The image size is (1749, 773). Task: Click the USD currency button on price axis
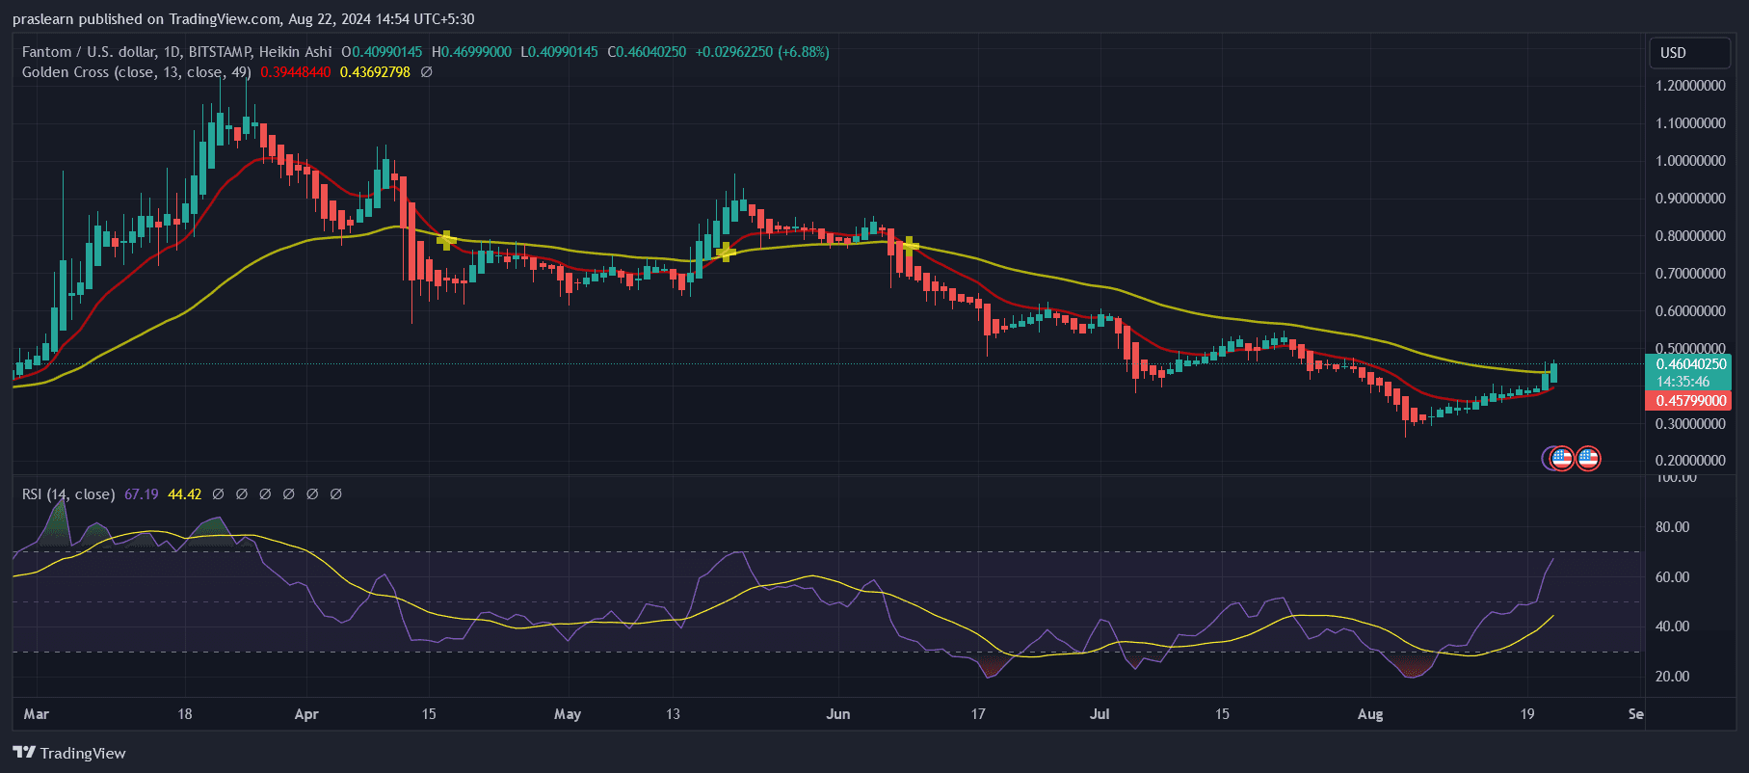click(x=1690, y=53)
